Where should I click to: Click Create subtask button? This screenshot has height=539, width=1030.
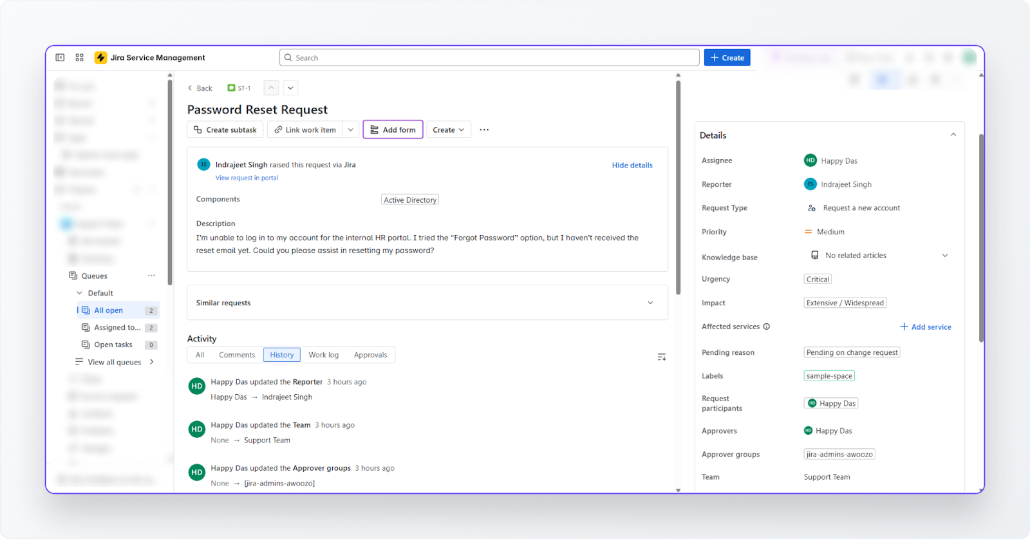pos(225,129)
